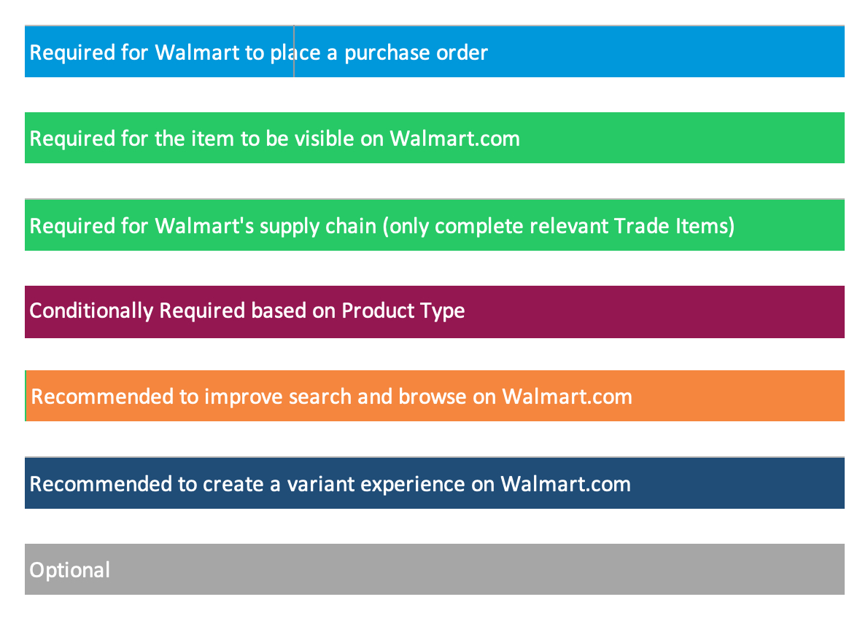Viewport: 868px width, 621px height.
Task: Click the words 'purchase order' in blue bar
Action: pos(416,52)
